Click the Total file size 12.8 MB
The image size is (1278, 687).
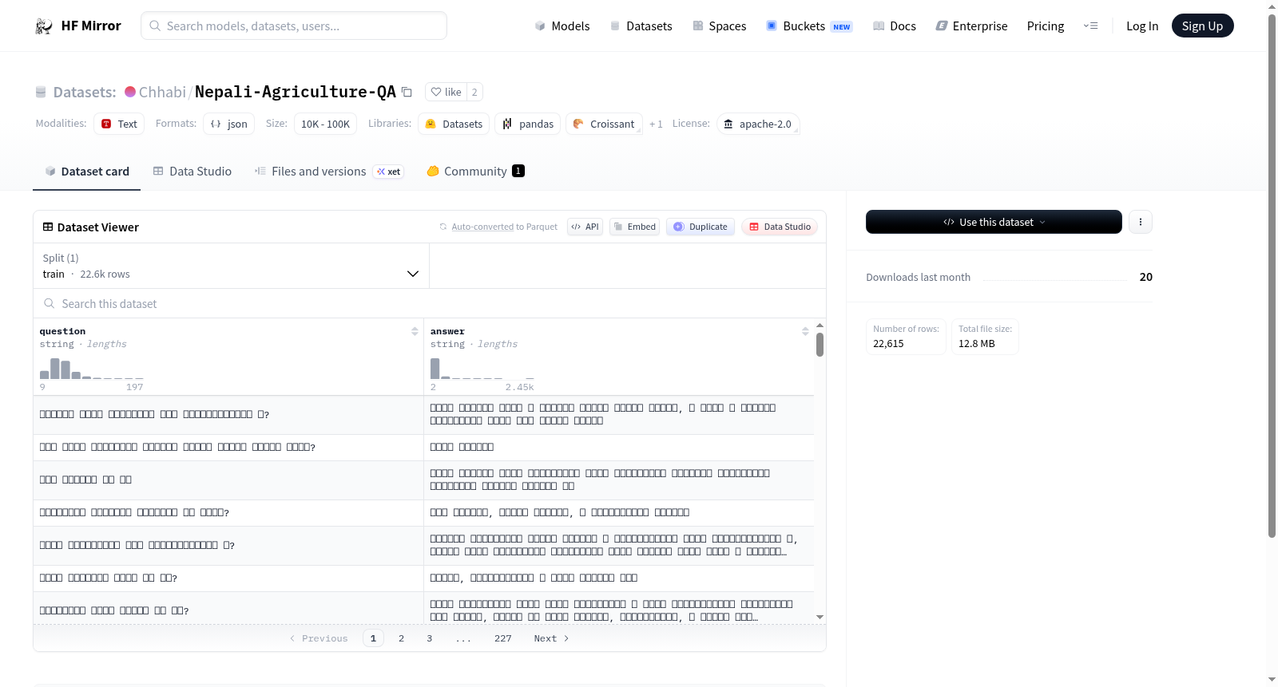[x=977, y=344]
